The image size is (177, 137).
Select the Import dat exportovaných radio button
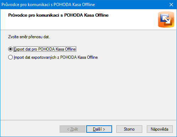10,57
